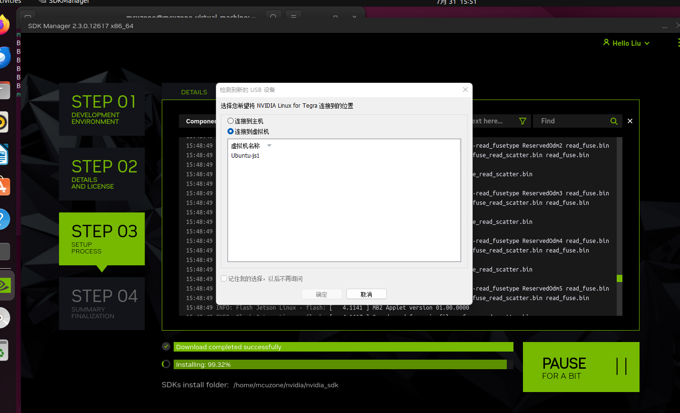Click the user profile icon beside Hello Liu
Screen dimensions: 680x413
pos(606,42)
